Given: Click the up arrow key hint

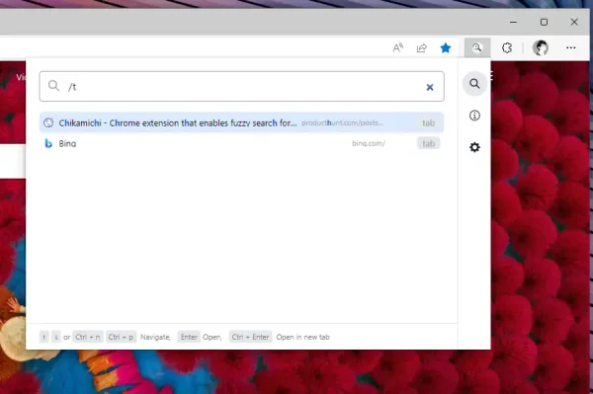Looking at the screenshot, I should [x=44, y=337].
